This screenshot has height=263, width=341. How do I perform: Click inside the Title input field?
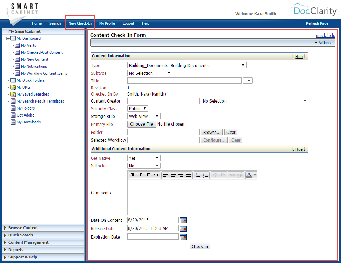tap(184, 80)
